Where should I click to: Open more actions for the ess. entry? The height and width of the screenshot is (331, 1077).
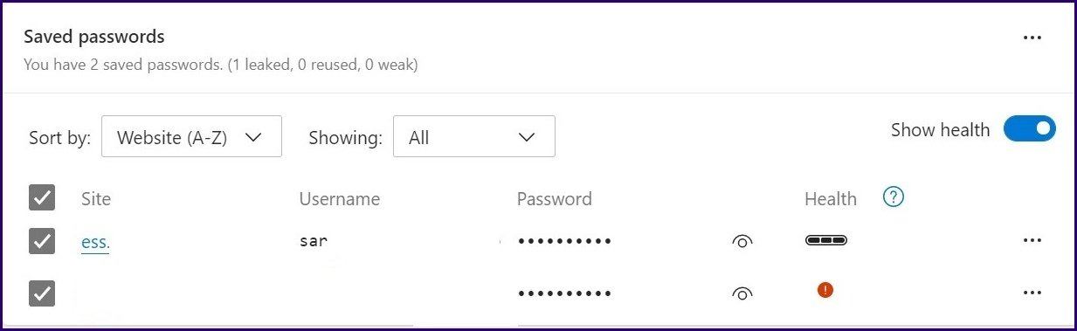[1032, 241]
